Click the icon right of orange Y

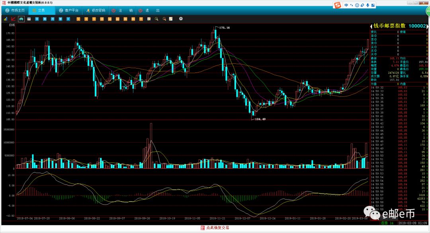tap(149, 19)
